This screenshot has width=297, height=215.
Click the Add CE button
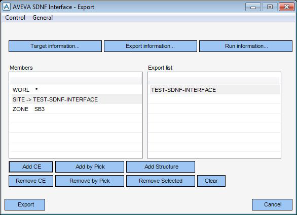coord(31,167)
